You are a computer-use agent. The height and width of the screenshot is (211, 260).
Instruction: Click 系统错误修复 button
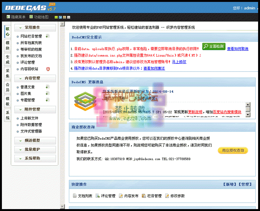point(145,98)
